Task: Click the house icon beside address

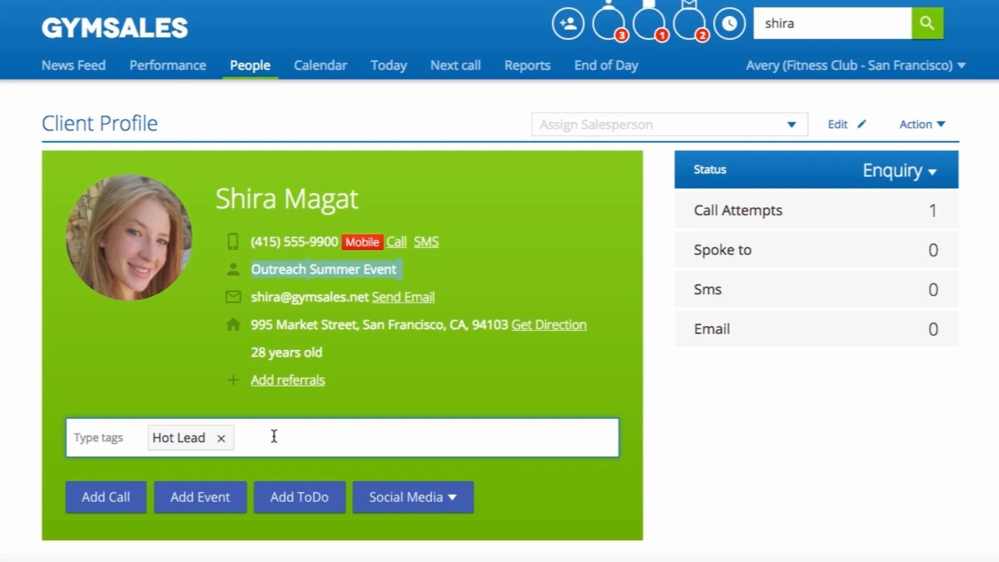Action: [x=233, y=324]
